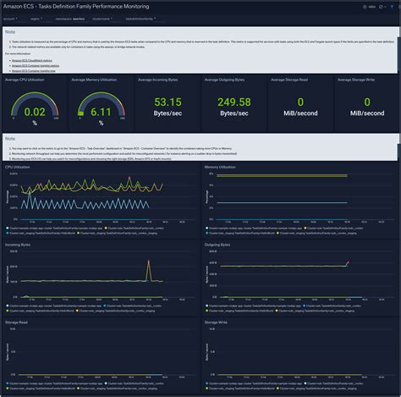
Task: Click the 6.11 memory percentage value
Action: (x=101, y=112)
